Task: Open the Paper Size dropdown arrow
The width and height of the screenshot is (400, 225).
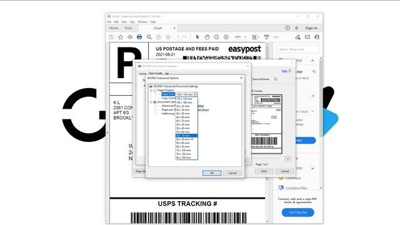Action: [x=196, y=94]
